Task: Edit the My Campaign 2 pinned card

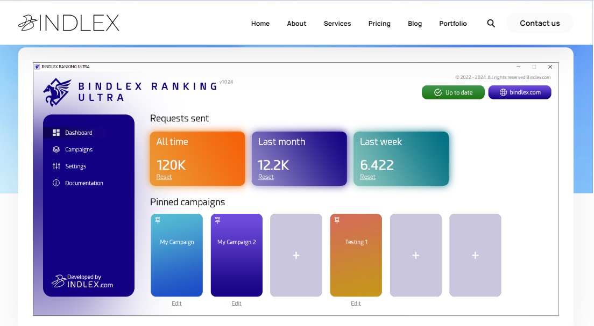Action: click(x=236, y=303)
